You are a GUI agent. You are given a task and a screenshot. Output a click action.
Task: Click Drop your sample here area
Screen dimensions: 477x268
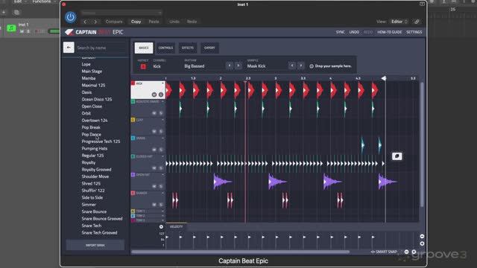331,66
